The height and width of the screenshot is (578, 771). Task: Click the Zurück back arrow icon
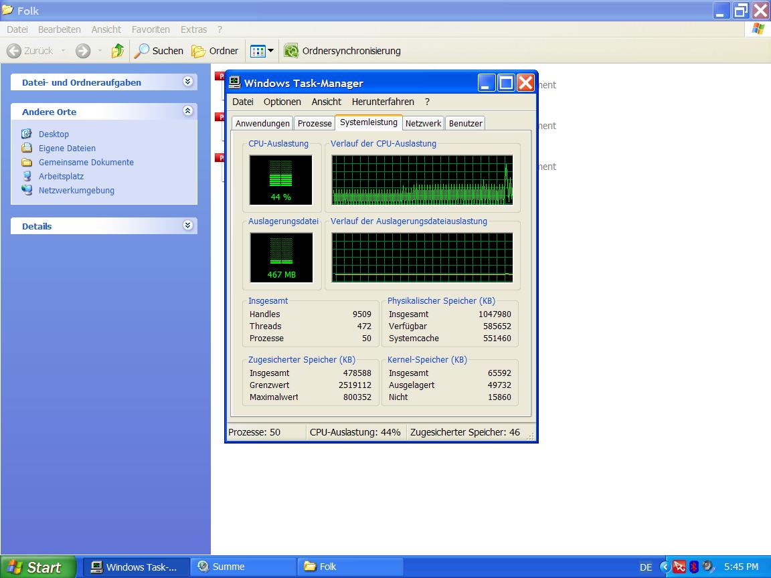tap(14, 51)
